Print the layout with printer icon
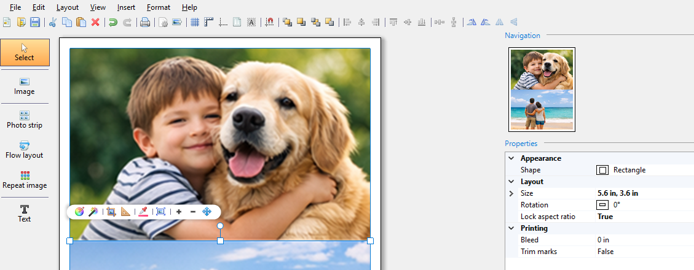 [144, 22]
